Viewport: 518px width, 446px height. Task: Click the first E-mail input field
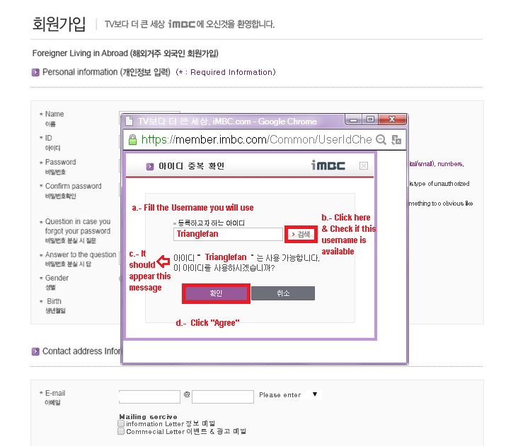(150, 396)
